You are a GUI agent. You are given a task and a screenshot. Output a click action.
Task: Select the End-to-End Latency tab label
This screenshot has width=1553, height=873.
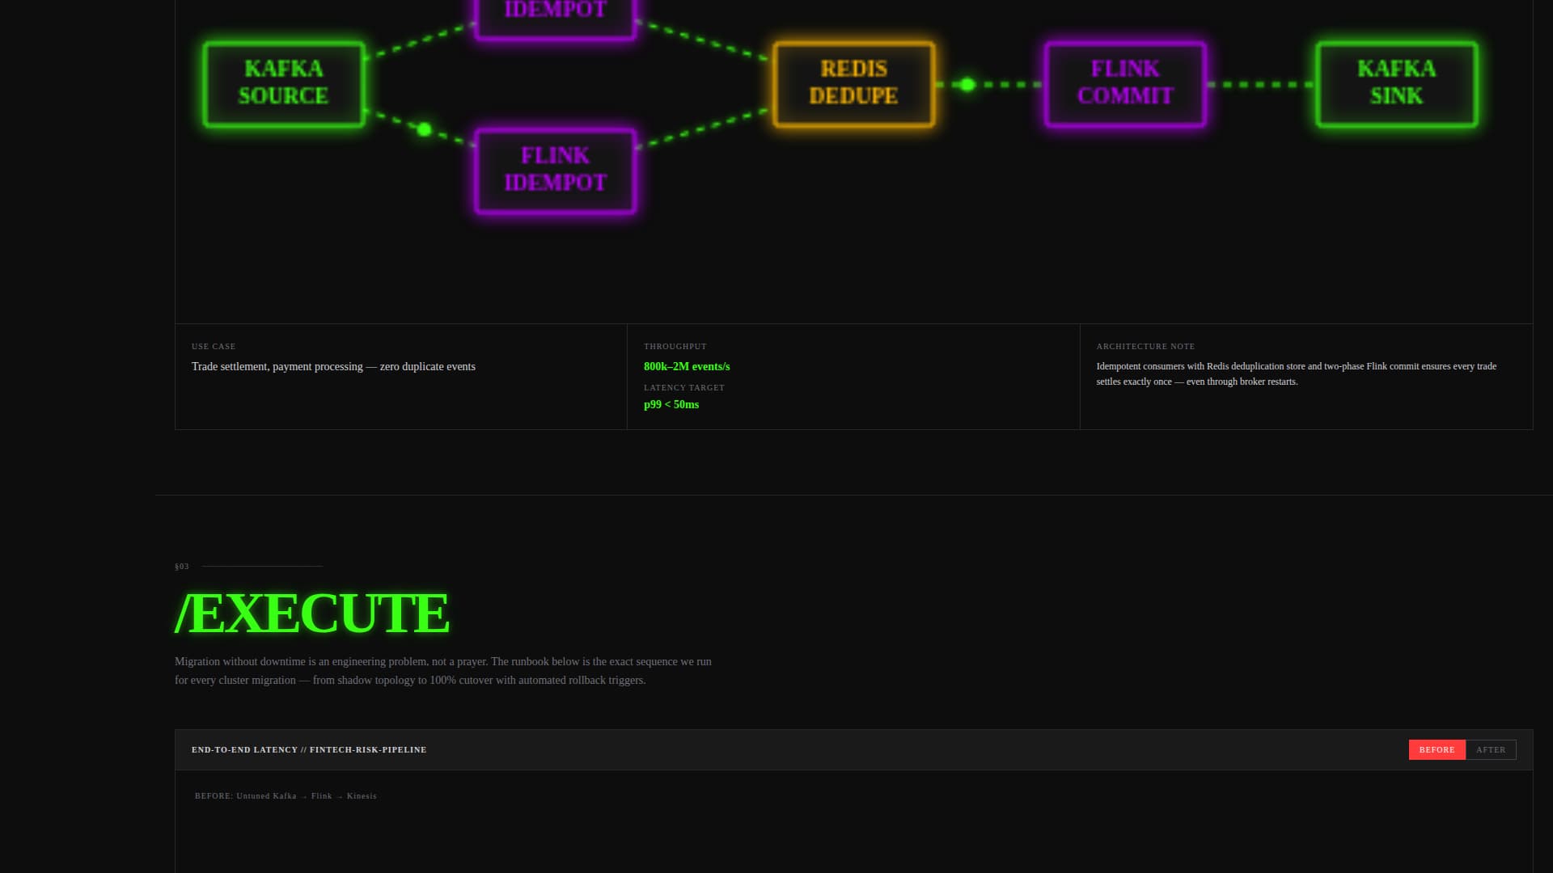pyautogui.click(x=245, y=749)
